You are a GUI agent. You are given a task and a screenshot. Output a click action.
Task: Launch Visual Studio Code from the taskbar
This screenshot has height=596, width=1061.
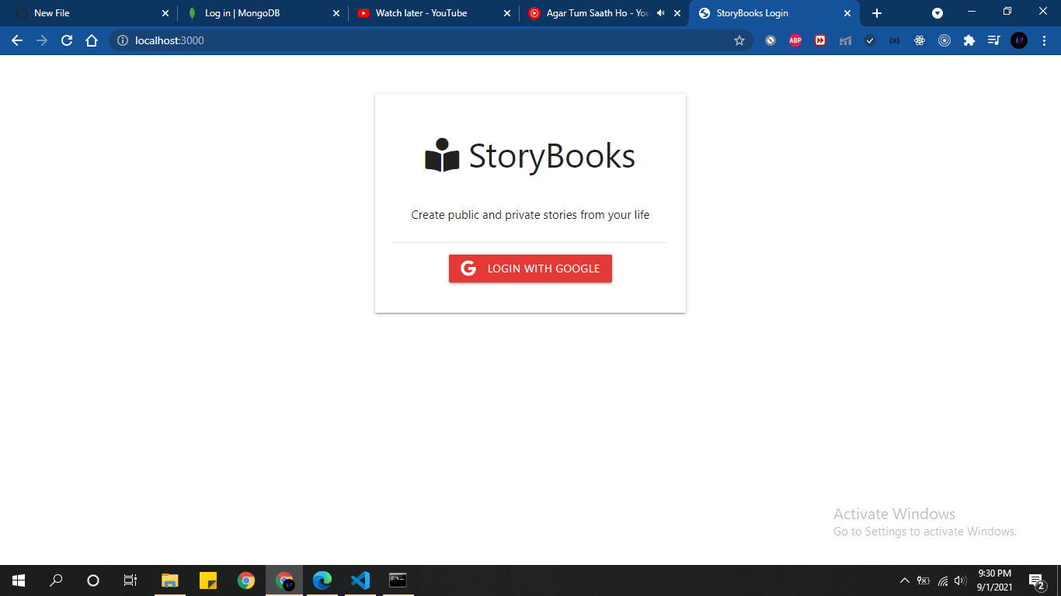coord(359,580)
